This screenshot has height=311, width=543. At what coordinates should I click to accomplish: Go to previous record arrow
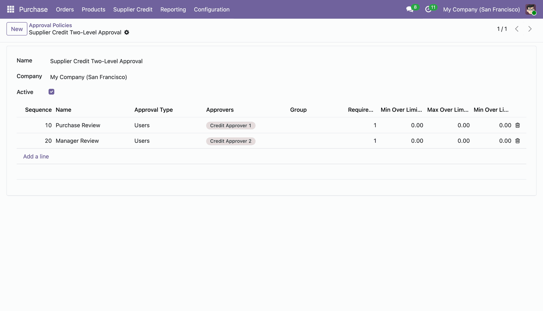coord(517,29)
